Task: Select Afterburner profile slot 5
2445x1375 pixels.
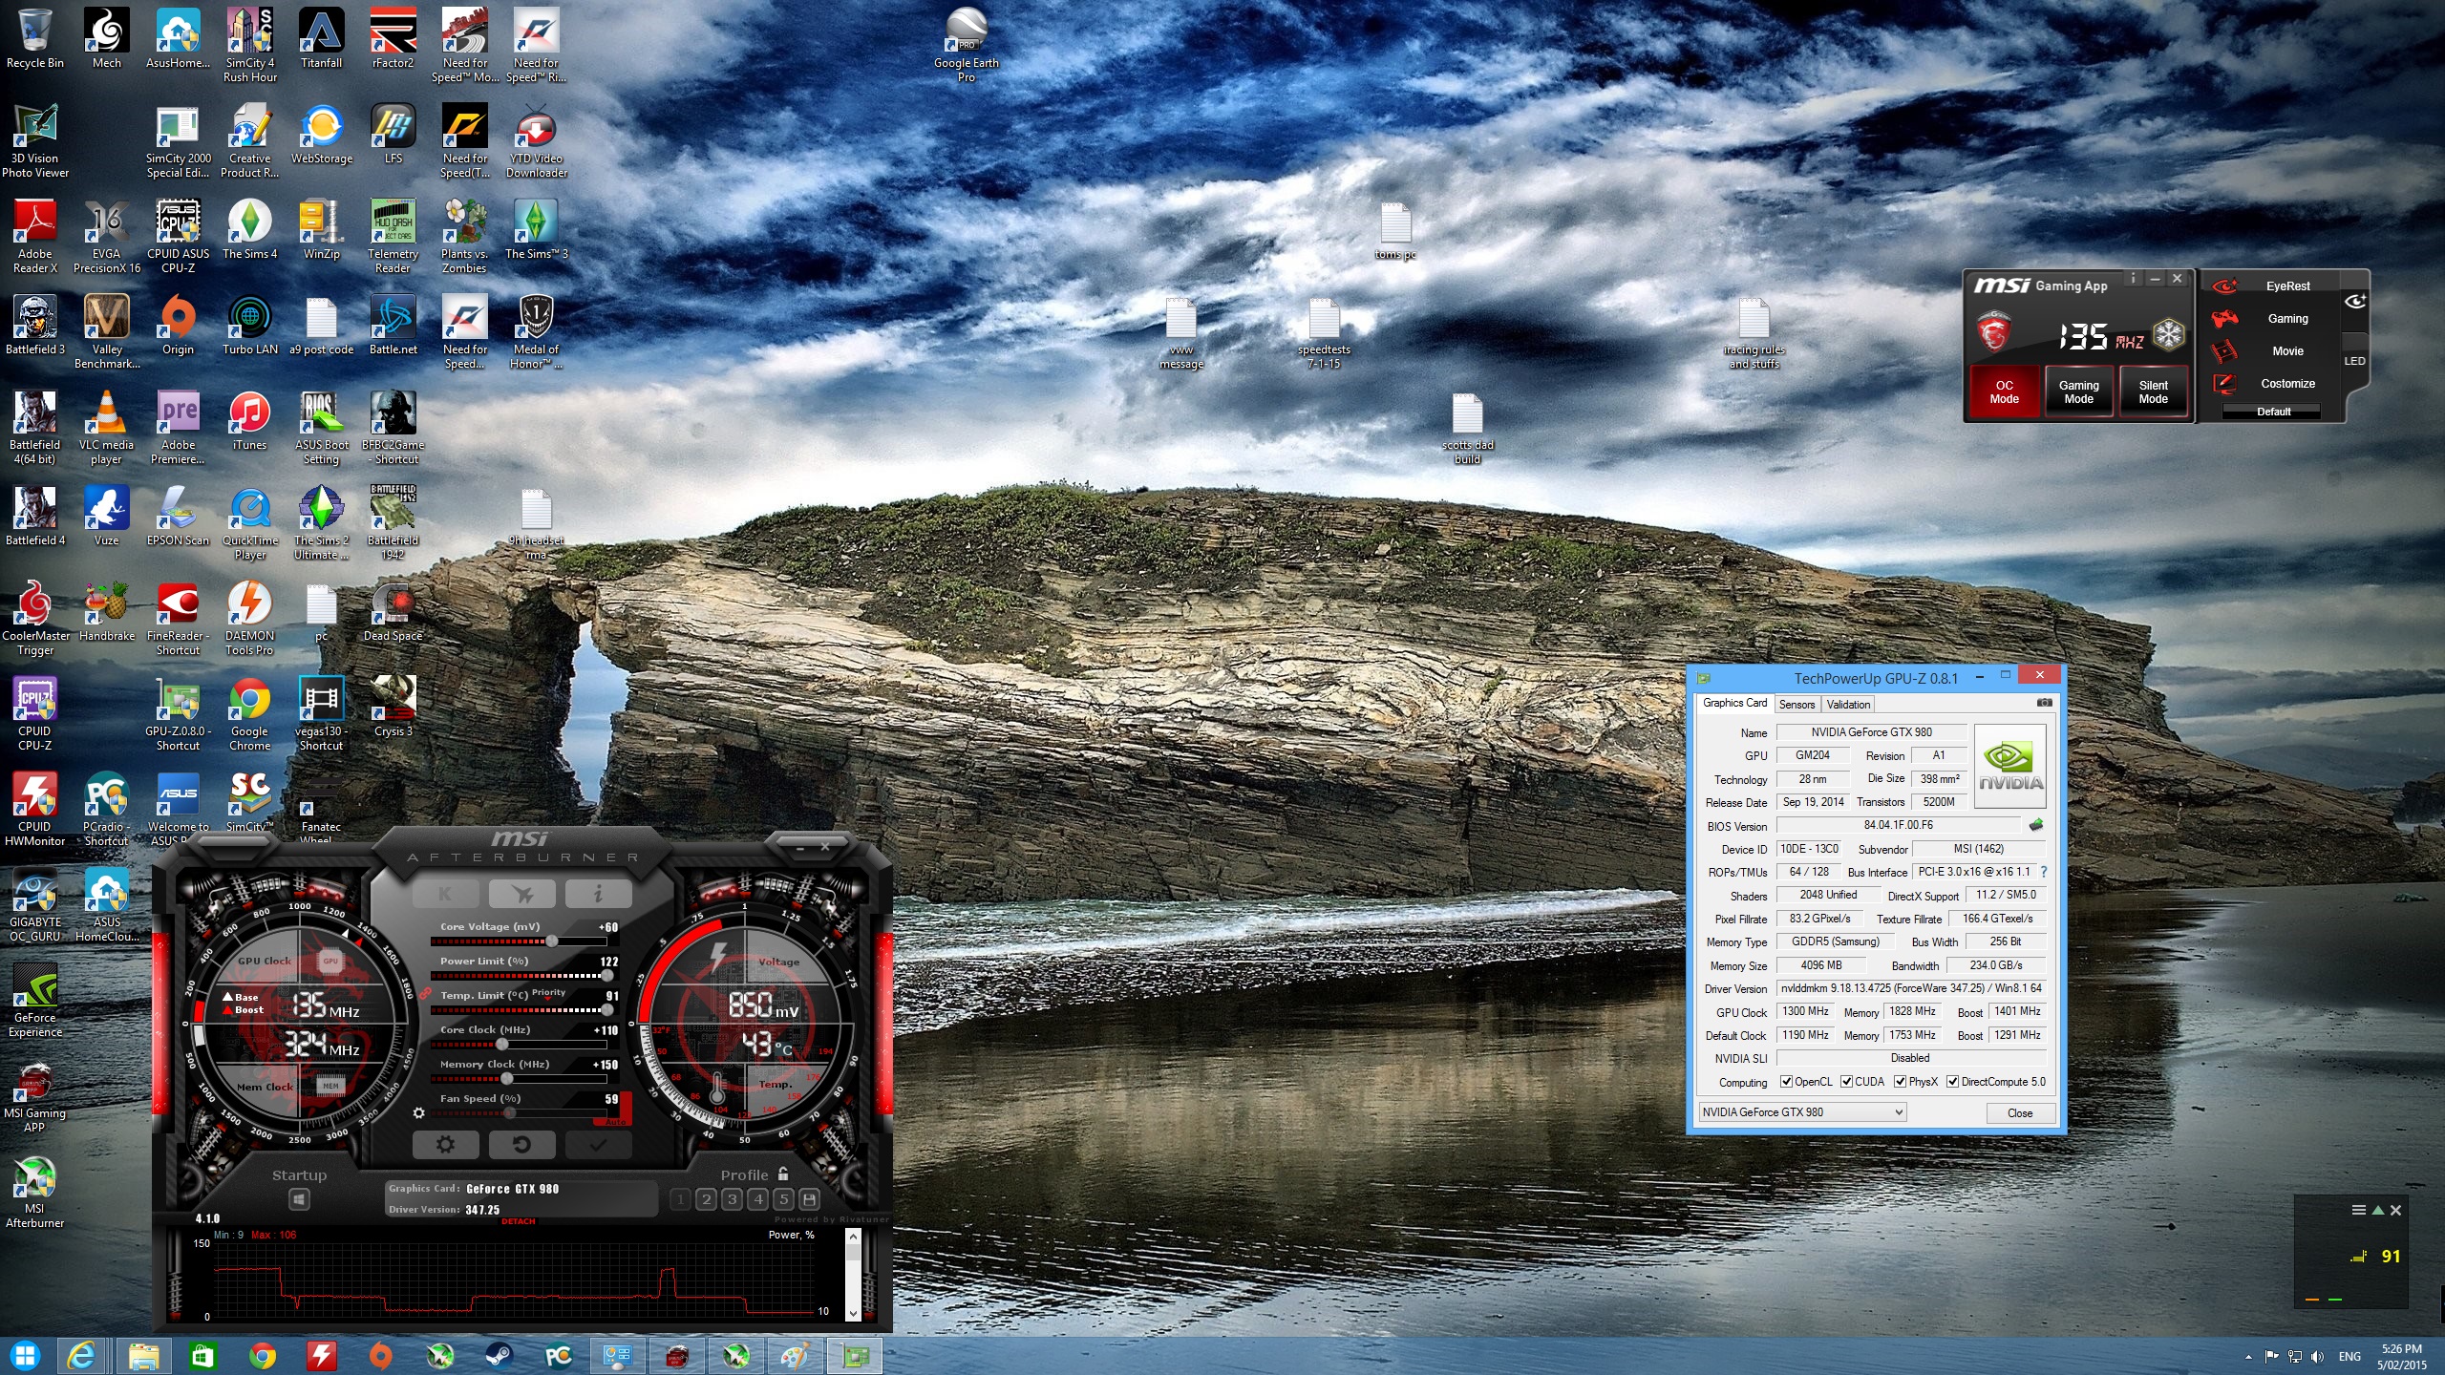Action: (783, 1199)
